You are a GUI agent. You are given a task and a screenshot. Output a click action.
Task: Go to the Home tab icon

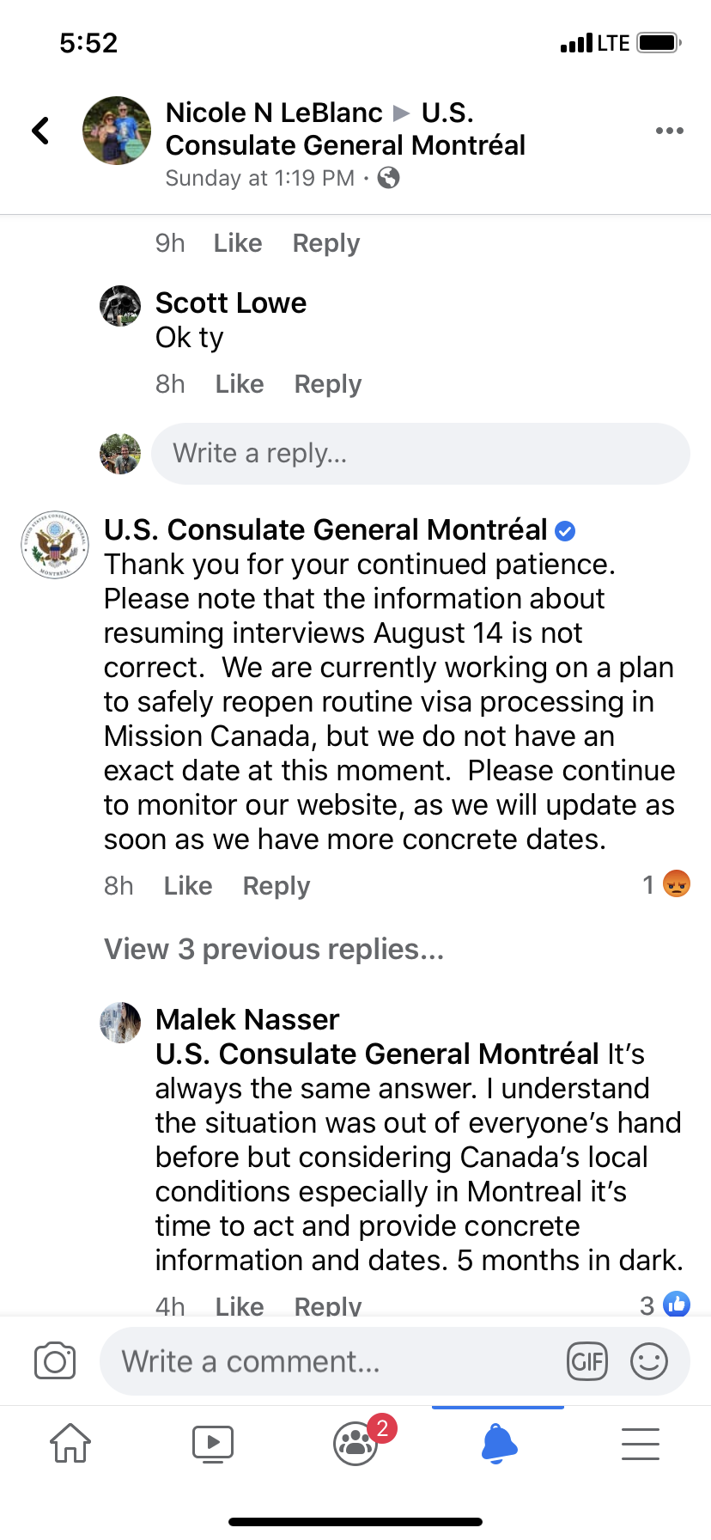tap(70, 1443)
